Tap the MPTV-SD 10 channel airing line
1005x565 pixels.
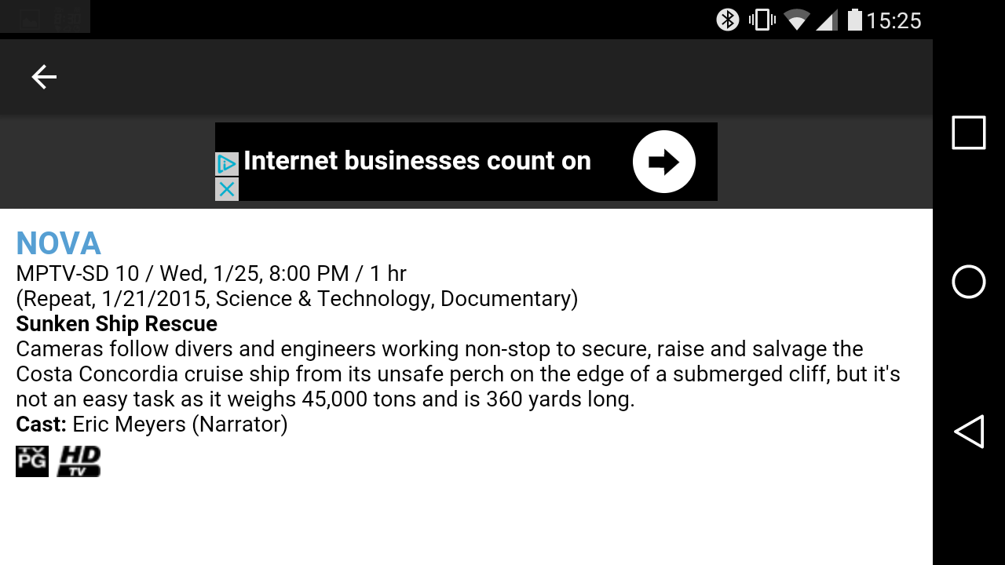click(211, 274)
